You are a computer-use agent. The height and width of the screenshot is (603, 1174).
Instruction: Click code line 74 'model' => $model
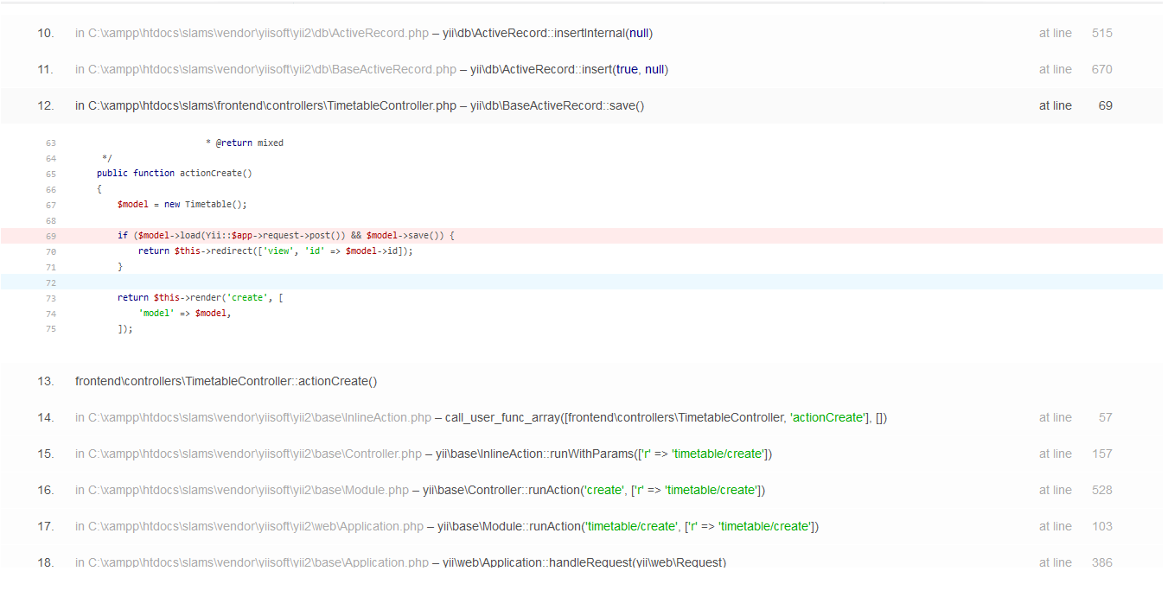coord(185,313)
